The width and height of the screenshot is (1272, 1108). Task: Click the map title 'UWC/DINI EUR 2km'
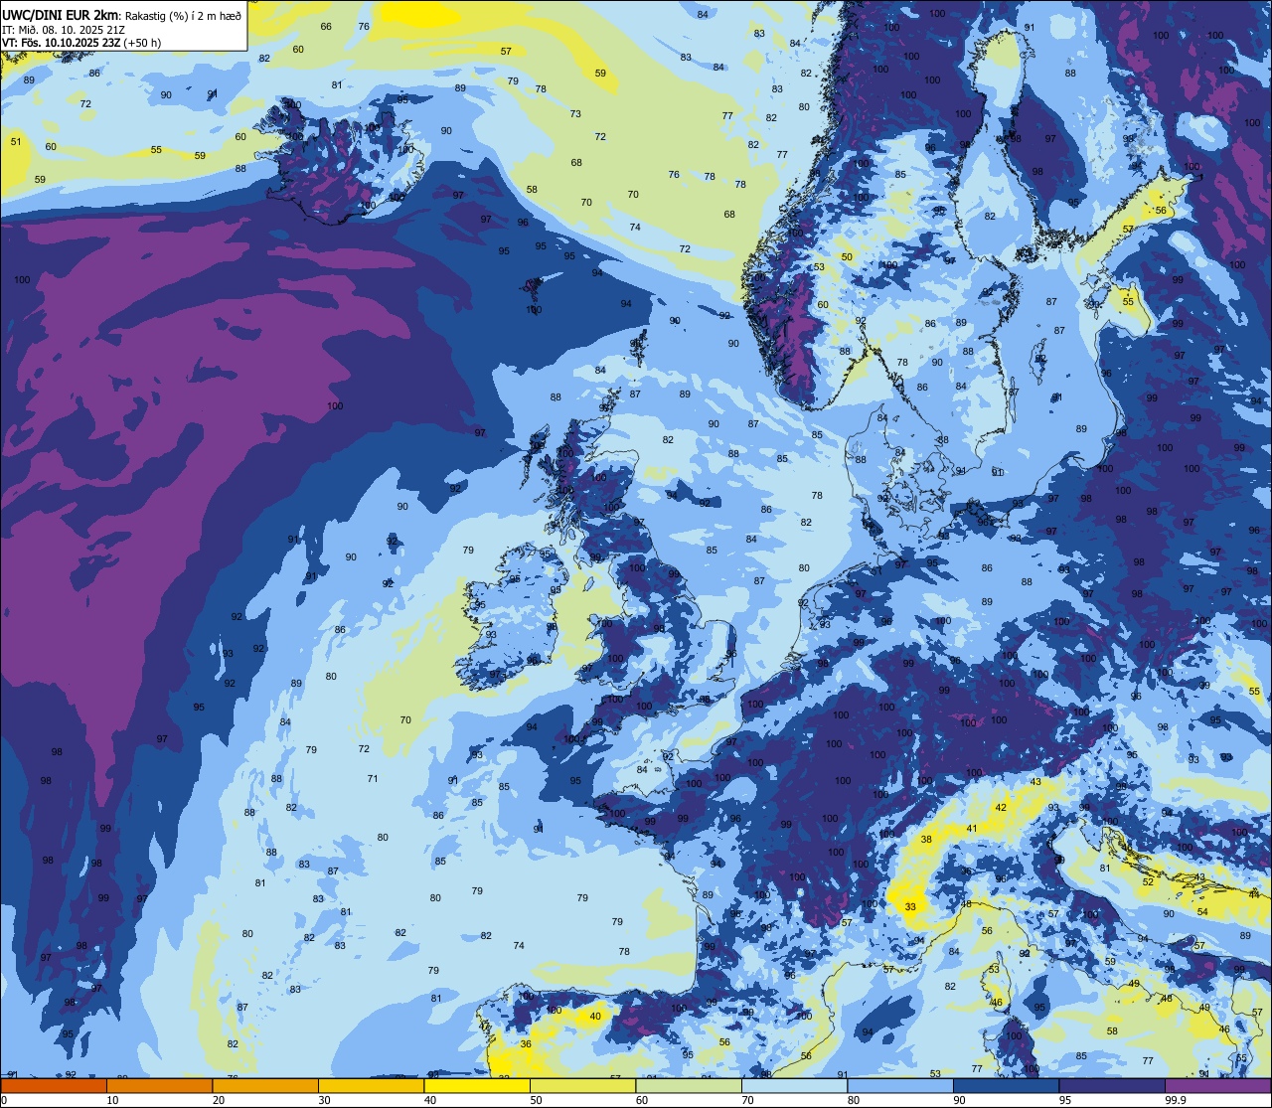[x=60, y=15]
